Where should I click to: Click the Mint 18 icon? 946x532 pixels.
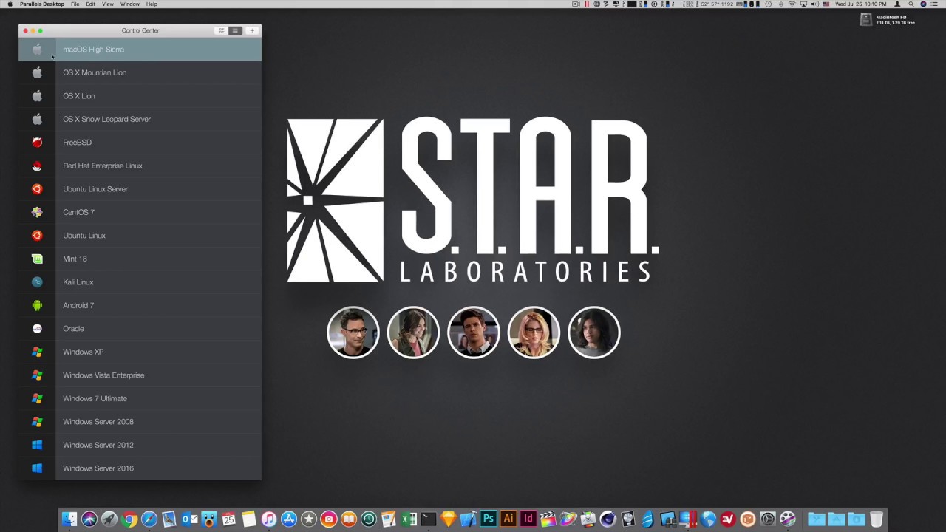(x=37, y=259)
